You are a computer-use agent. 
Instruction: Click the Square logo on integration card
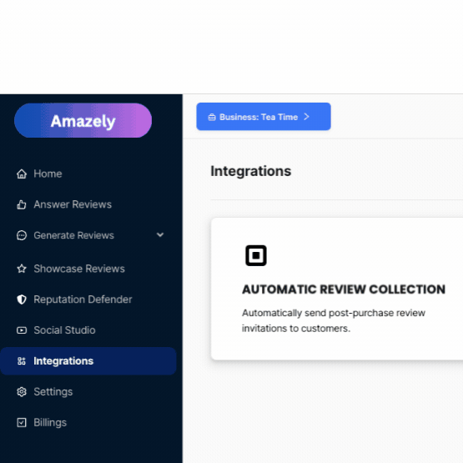point(256,255)
